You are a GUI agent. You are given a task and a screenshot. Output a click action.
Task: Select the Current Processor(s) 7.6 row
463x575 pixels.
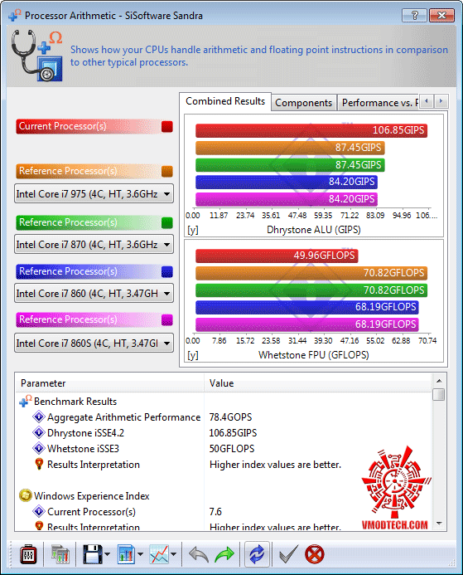224,512
